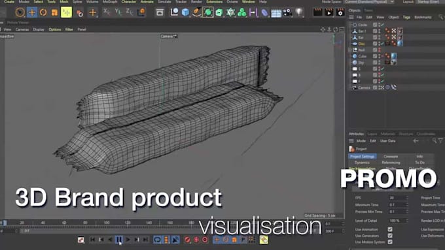Open Object Manager Tags menu
The width and height of the screenshot is (445, 250).
pos(406,17)
